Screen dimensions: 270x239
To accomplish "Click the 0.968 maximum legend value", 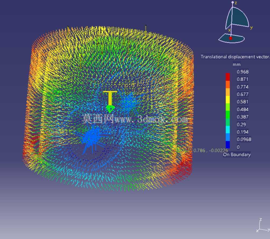I will coord(243,72).
